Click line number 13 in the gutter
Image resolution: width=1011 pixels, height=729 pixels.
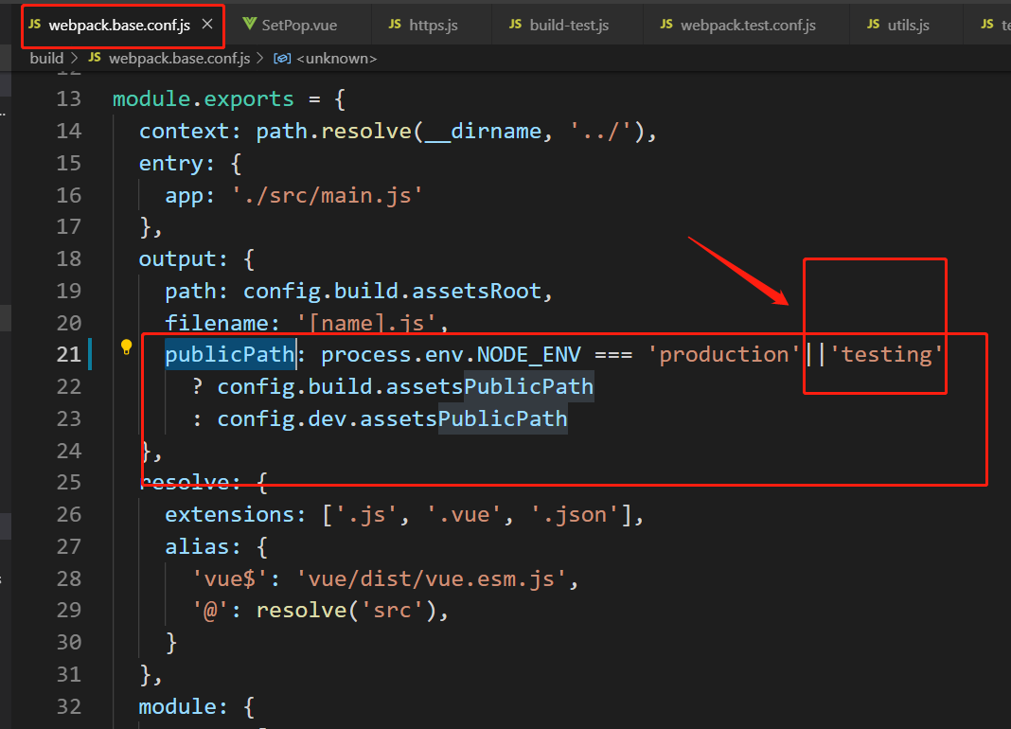click(x=69, y=98)
